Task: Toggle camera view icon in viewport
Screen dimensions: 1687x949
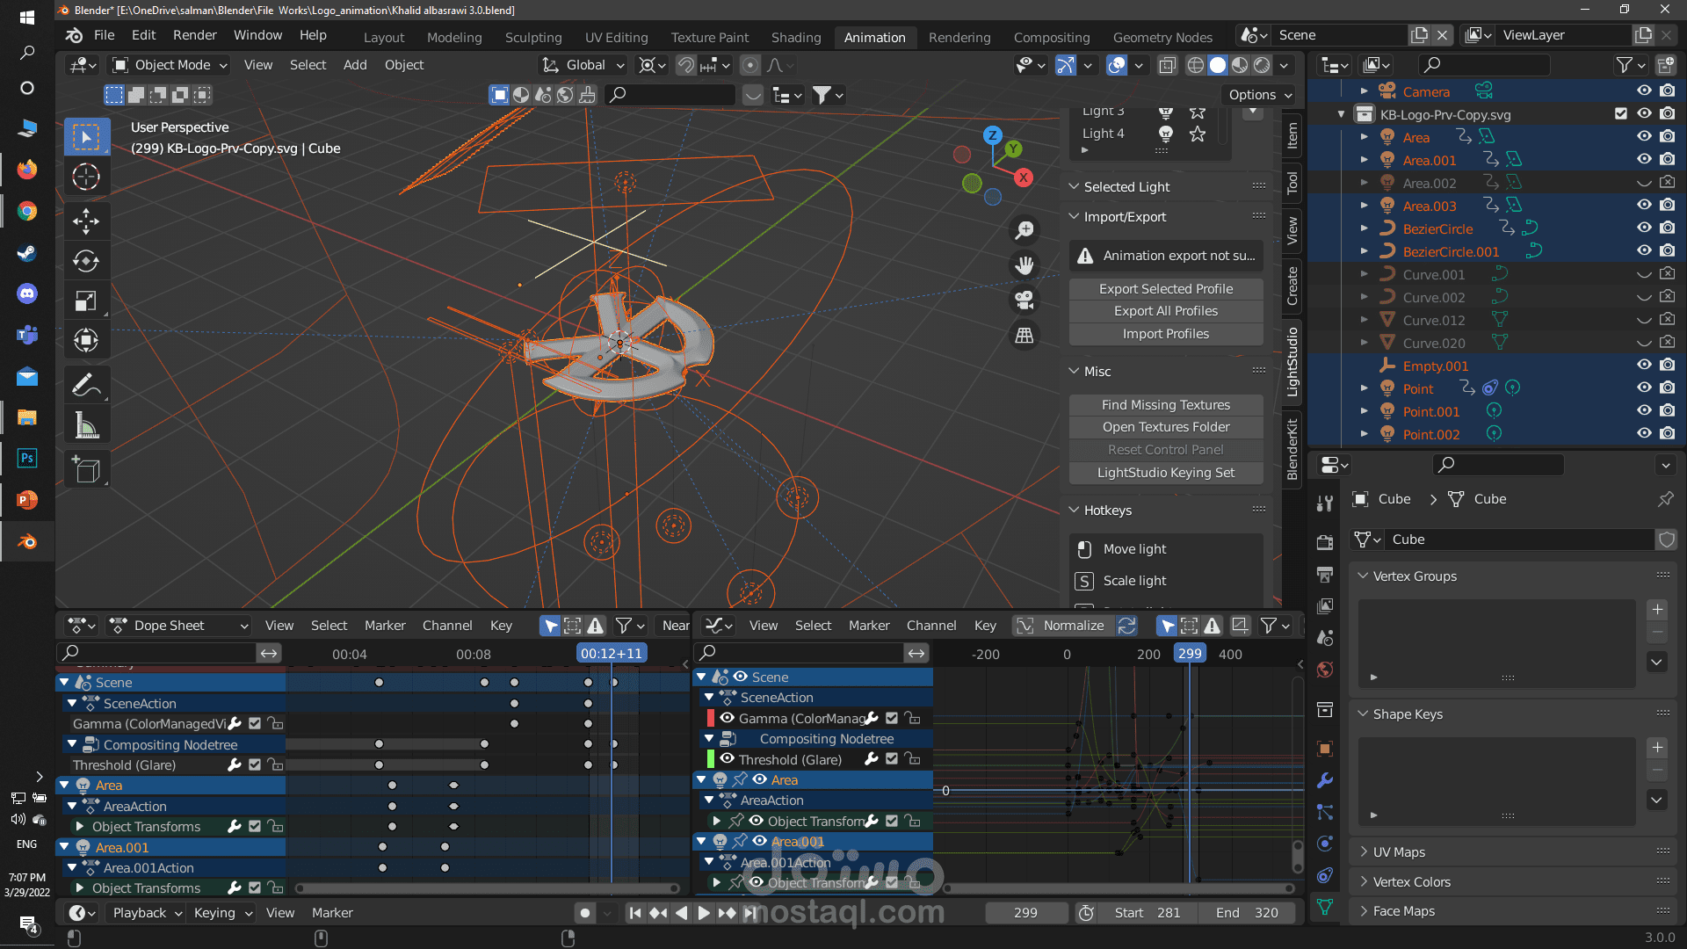Action: click(x=1025, y=301)
